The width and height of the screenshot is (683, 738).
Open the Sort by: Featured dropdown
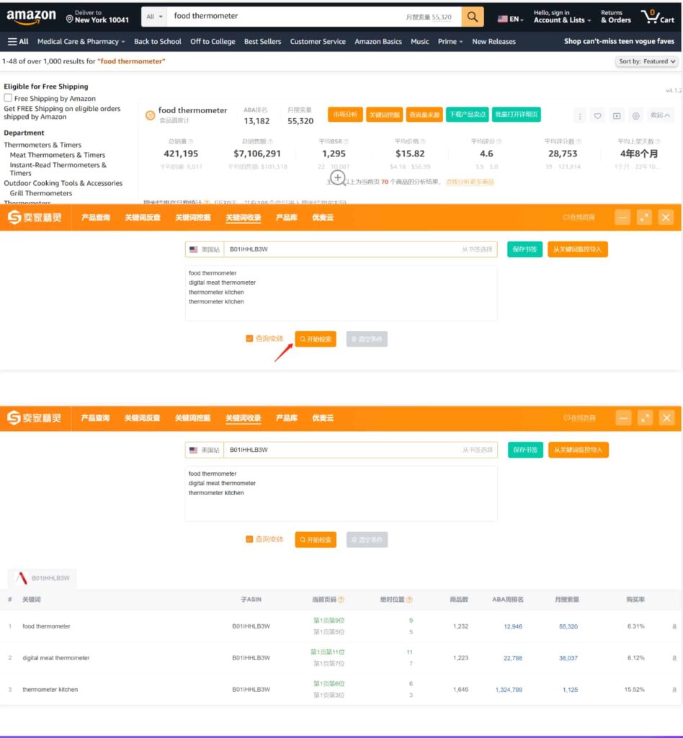tap(647, 61)
